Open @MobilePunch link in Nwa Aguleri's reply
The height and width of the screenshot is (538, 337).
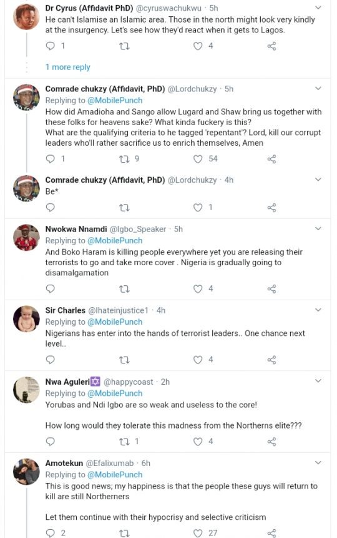pos(115,393)
